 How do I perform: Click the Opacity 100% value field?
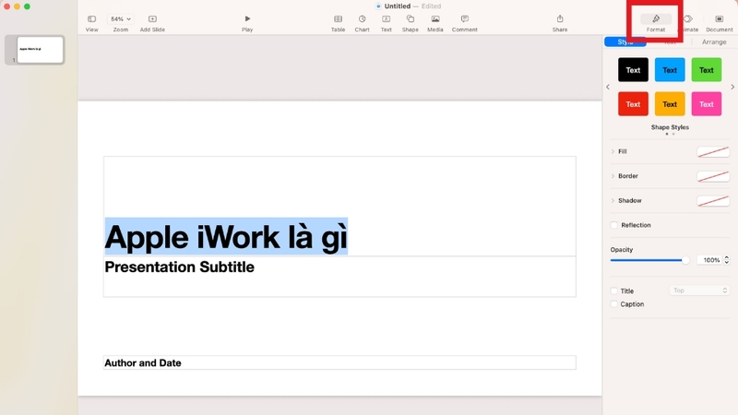[x=709, y=260]
